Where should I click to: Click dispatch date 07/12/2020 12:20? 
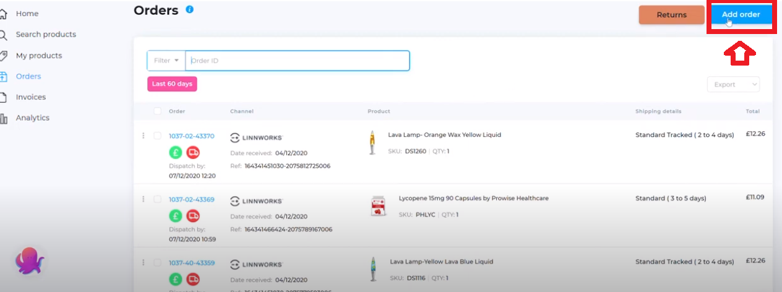[192, 176]
